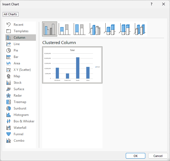Open the All Charts tab
The height and width of the screenshot is (161, 170).
coord(10,14)
